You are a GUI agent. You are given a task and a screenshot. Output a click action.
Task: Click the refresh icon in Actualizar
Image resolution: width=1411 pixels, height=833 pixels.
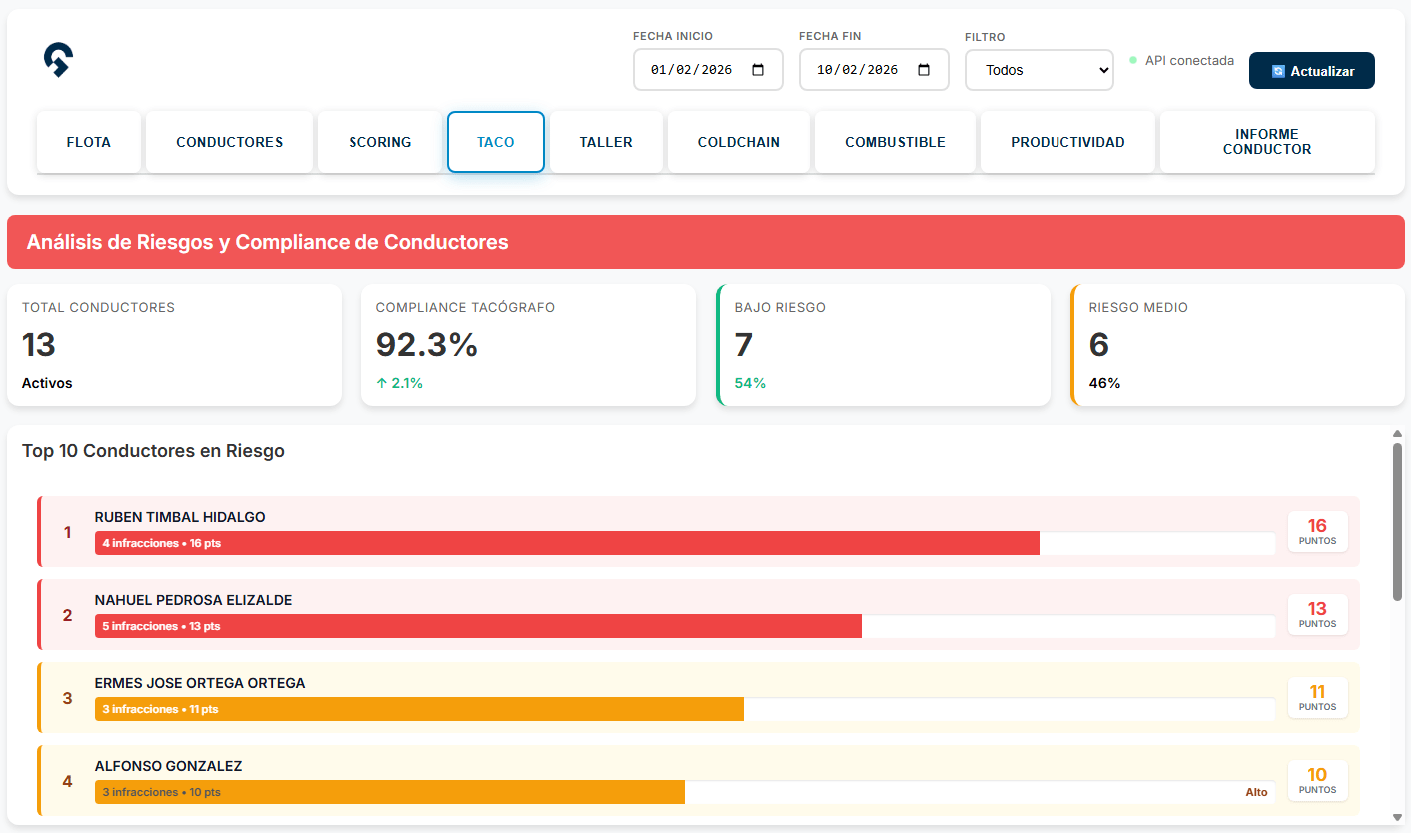point(1278,71)
